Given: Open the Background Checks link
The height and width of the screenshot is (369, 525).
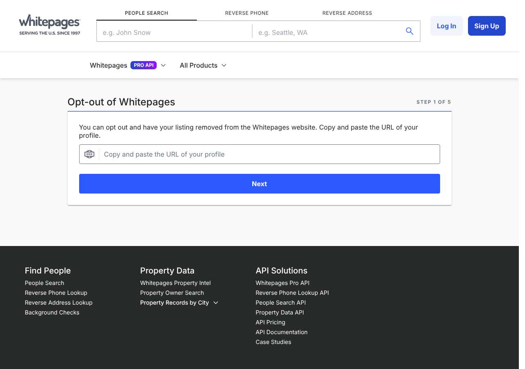Looking at the screenshot, I should coord(52,312).
